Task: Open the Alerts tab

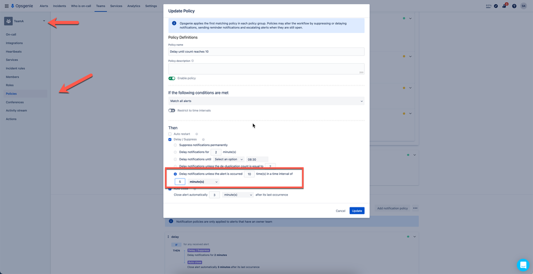Action: point(44,6)
